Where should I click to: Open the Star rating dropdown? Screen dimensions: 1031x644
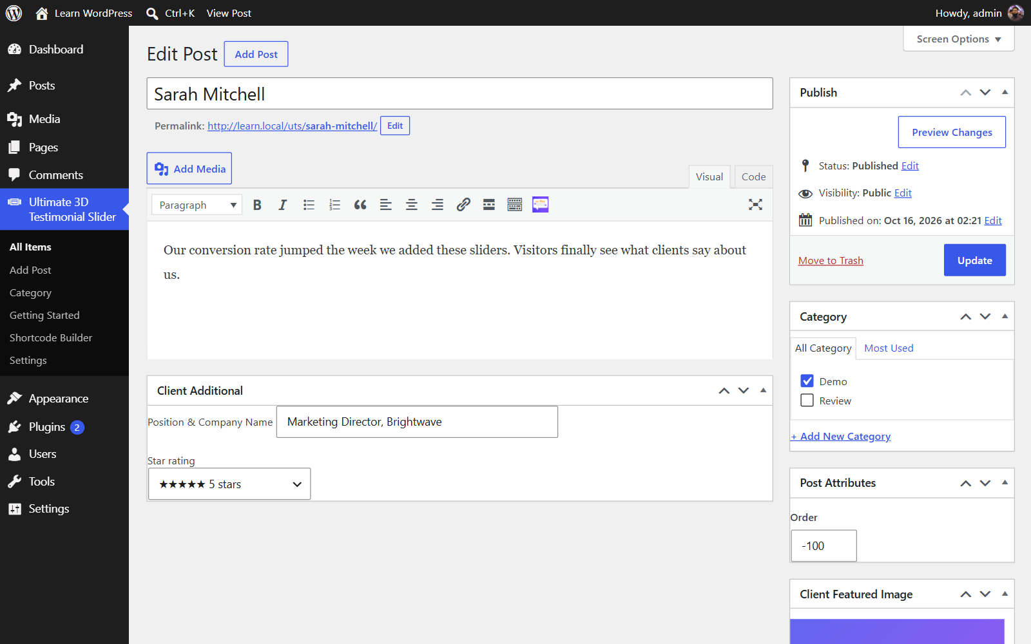tap(229, 484)
